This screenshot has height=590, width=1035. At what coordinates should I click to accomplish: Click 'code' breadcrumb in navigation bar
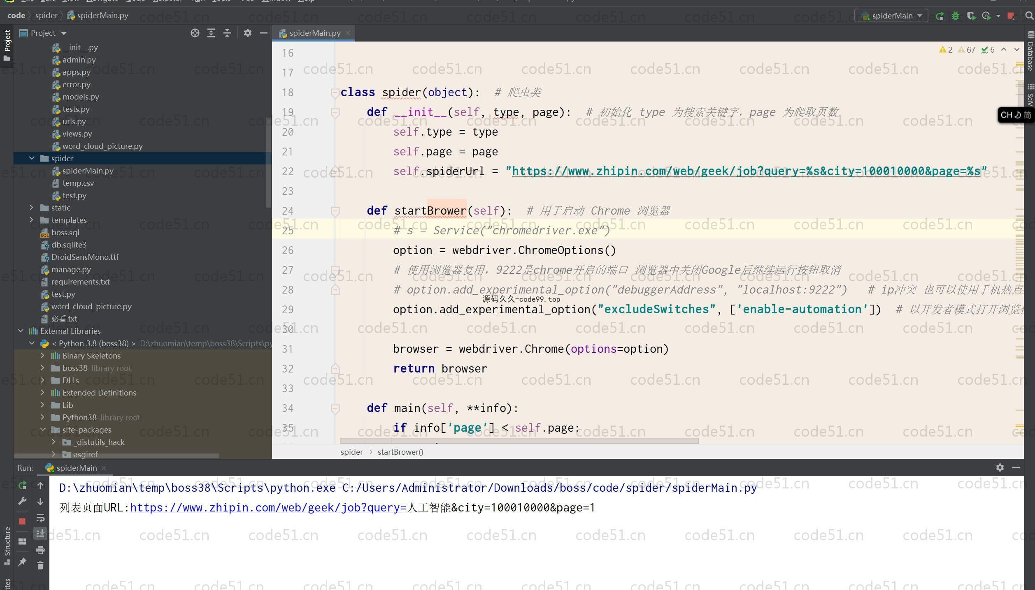[x=16, y=16]
